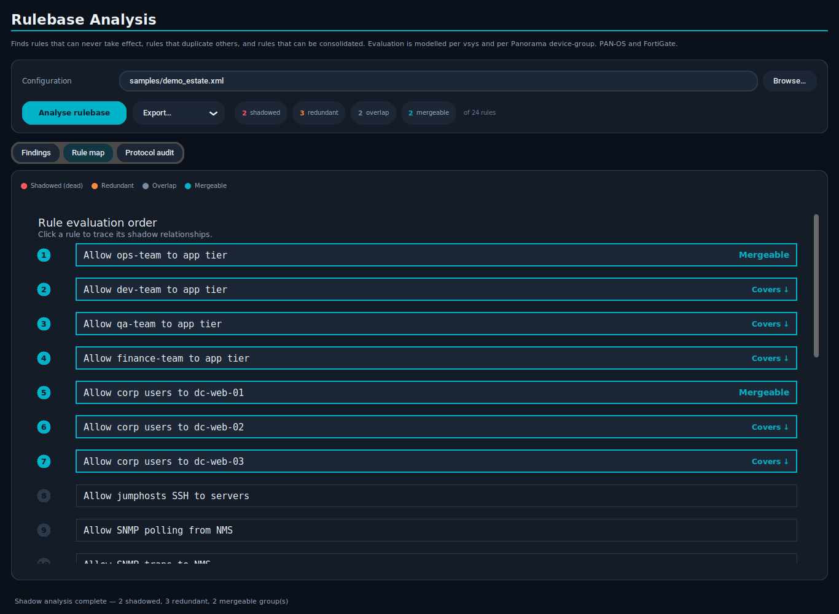The height and width of the screenshot is (614, 839).
Task: Click Covers arrow on dev-team rule
Action: click(x=770, y=290)
